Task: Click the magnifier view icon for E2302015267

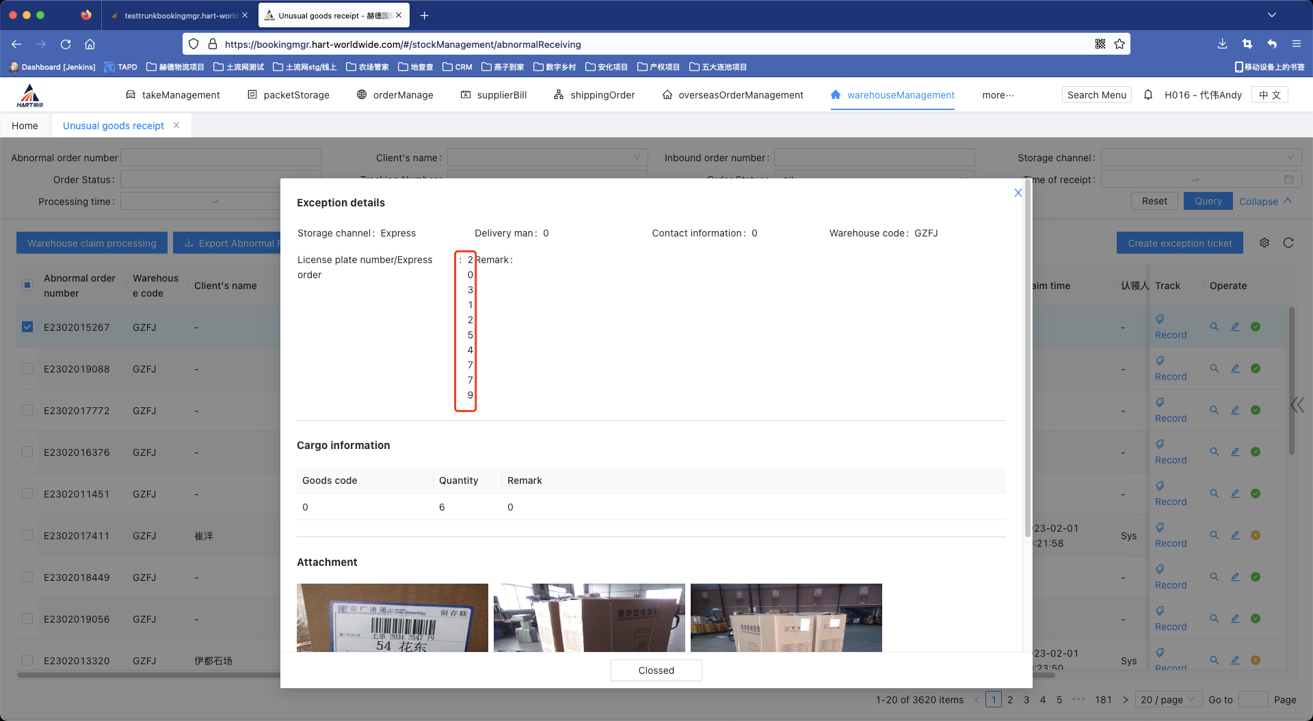Action: pyautogui.click(x=1215, y=327)
